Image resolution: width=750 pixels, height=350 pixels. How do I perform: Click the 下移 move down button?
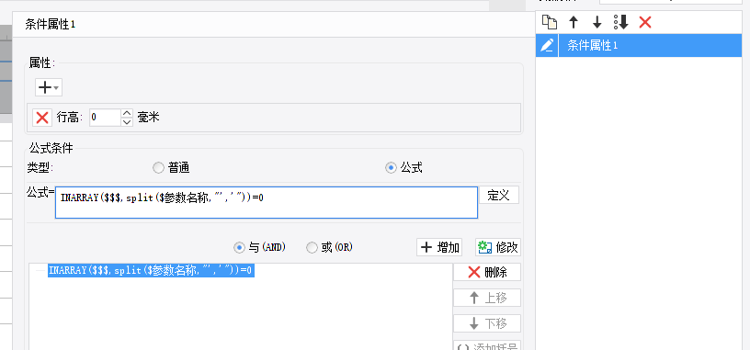click(x=487, y=323)
